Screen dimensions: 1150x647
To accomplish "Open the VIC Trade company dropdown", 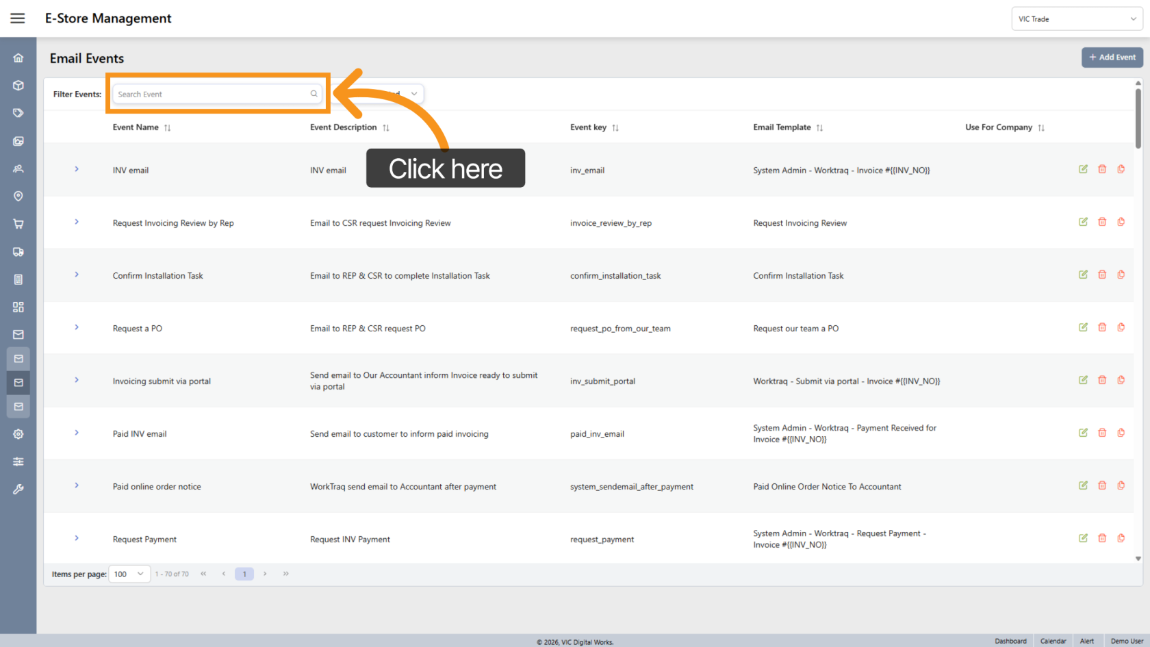I will [x=1077, y=19].
